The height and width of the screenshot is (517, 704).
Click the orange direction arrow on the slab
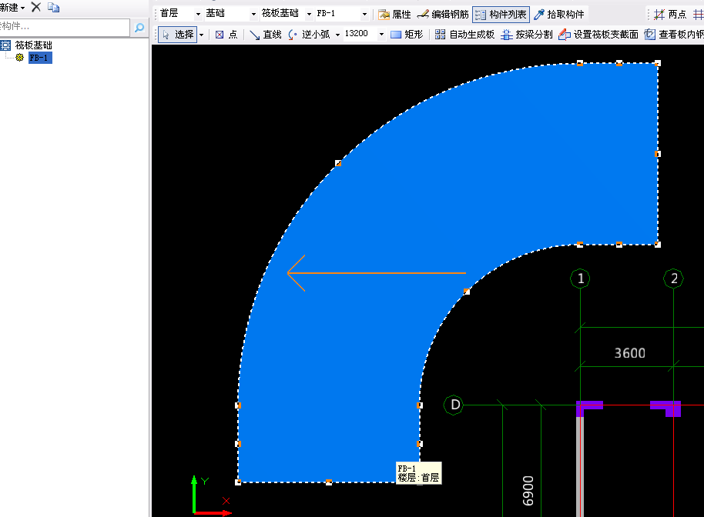(x=376, y=272)
